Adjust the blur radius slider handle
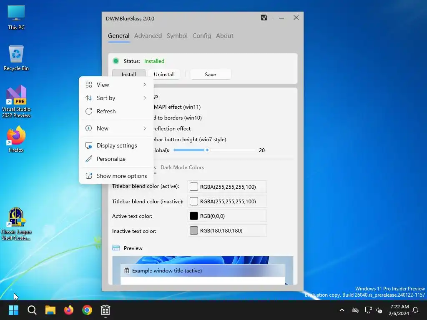427x320 pixels. click(x=207, y=150)
